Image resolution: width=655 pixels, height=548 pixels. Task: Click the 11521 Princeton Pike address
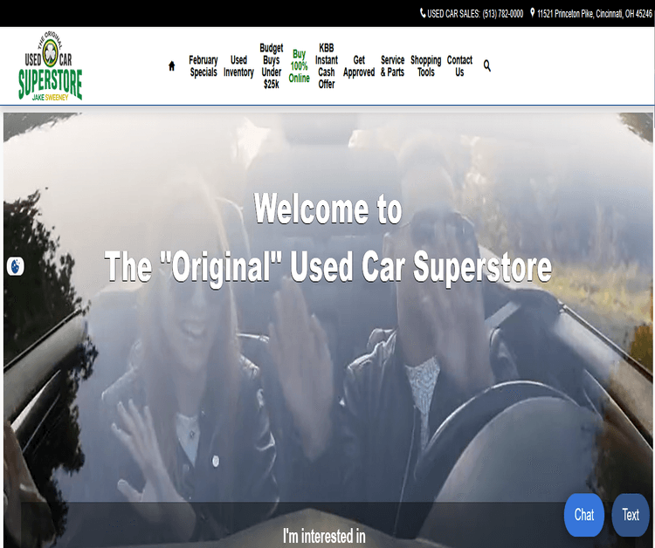point(594,13)
